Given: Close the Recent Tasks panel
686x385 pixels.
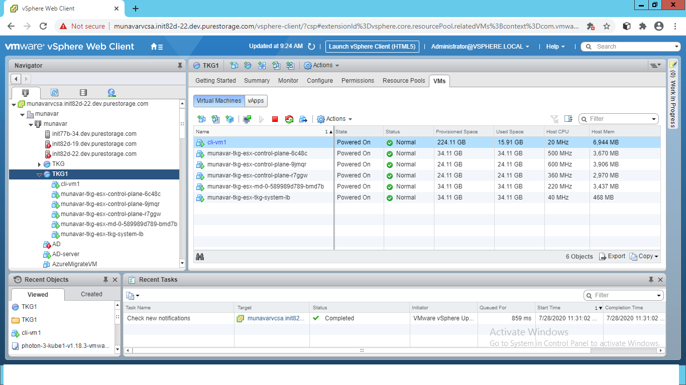Looking at the screenshot, I should tap(660, 280).
